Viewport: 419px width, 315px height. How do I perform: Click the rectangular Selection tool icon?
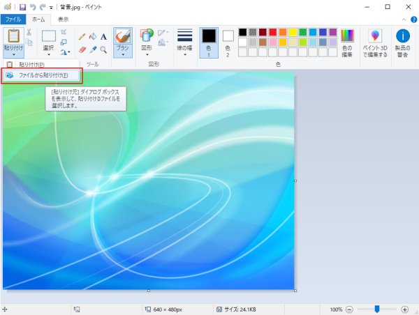49,36
